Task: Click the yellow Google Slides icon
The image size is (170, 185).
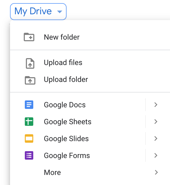Action: [x=29, y=139]
